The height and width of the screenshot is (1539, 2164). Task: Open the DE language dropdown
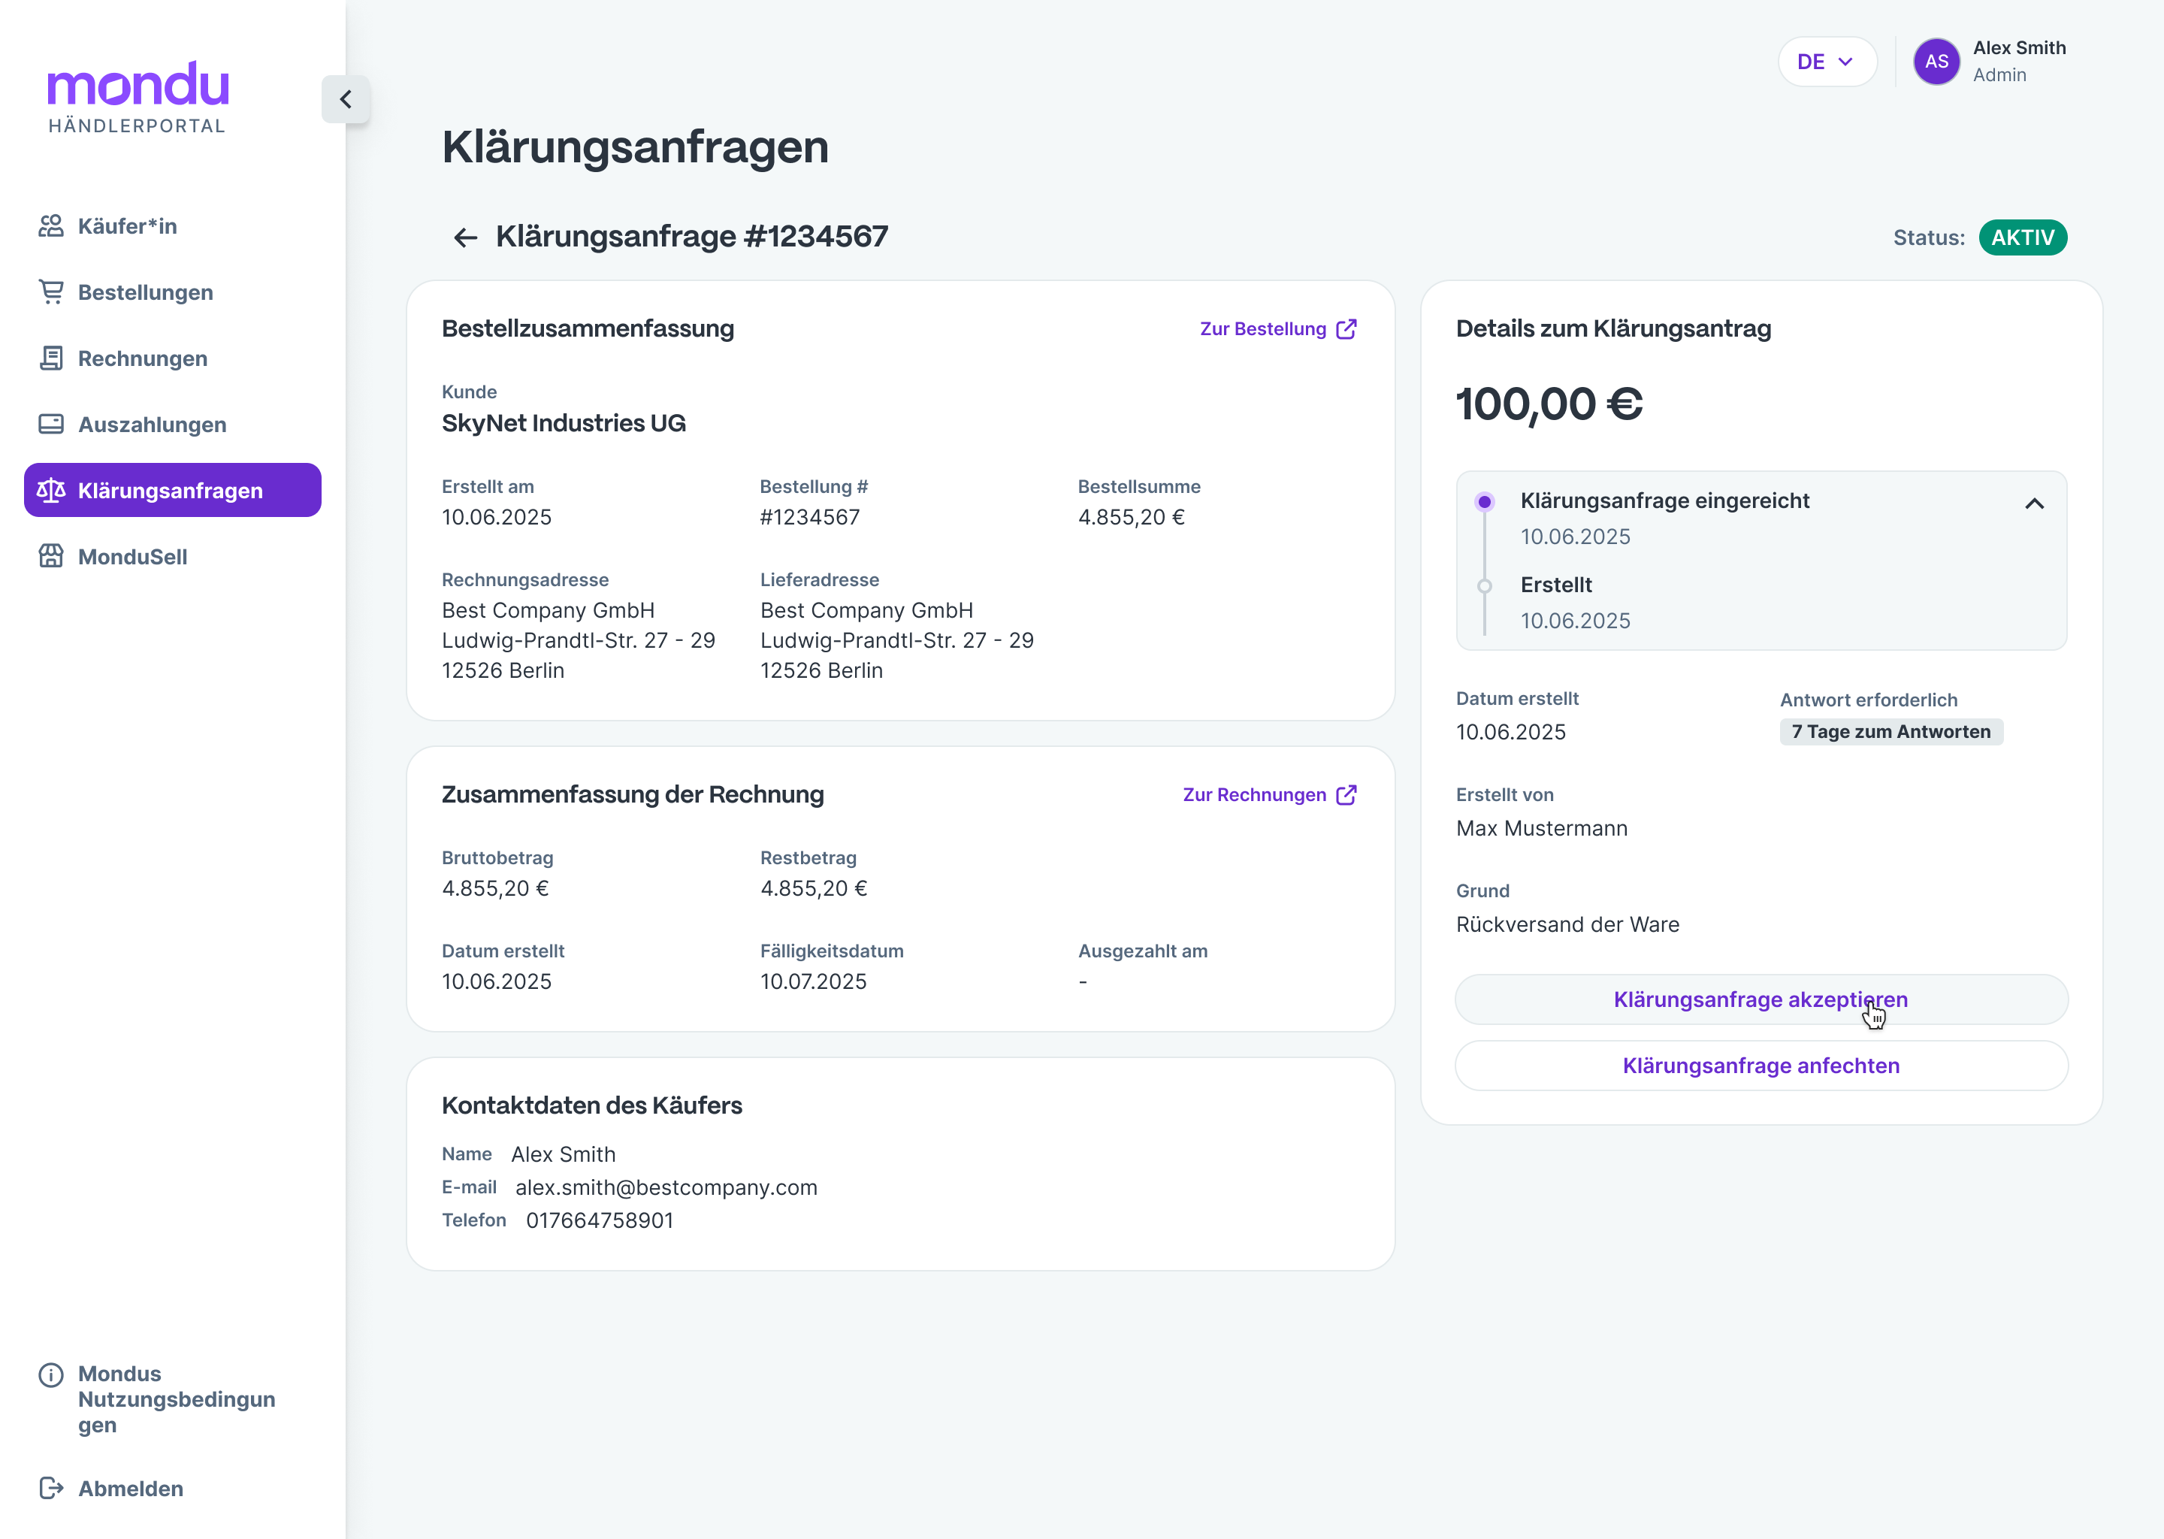tap(1826, 62)
